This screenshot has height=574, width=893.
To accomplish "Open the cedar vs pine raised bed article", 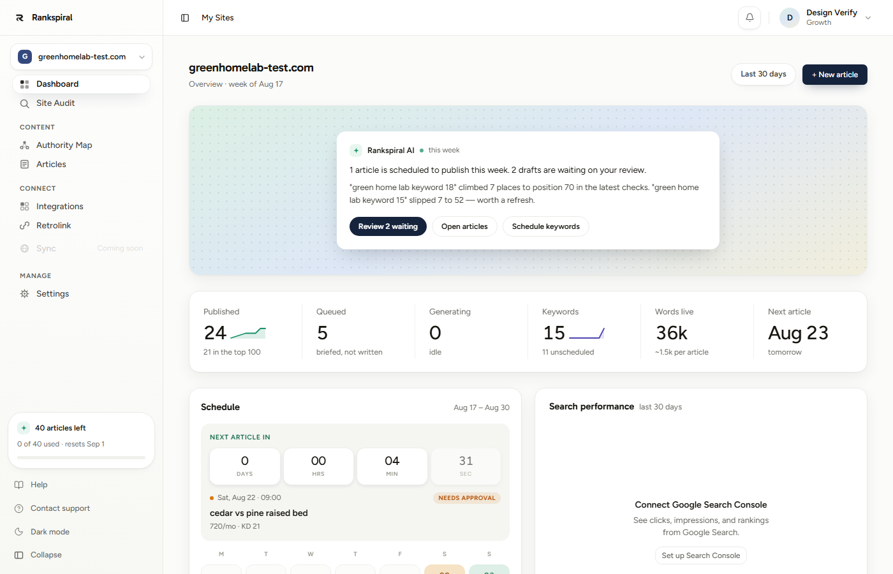I will point(259,513).
